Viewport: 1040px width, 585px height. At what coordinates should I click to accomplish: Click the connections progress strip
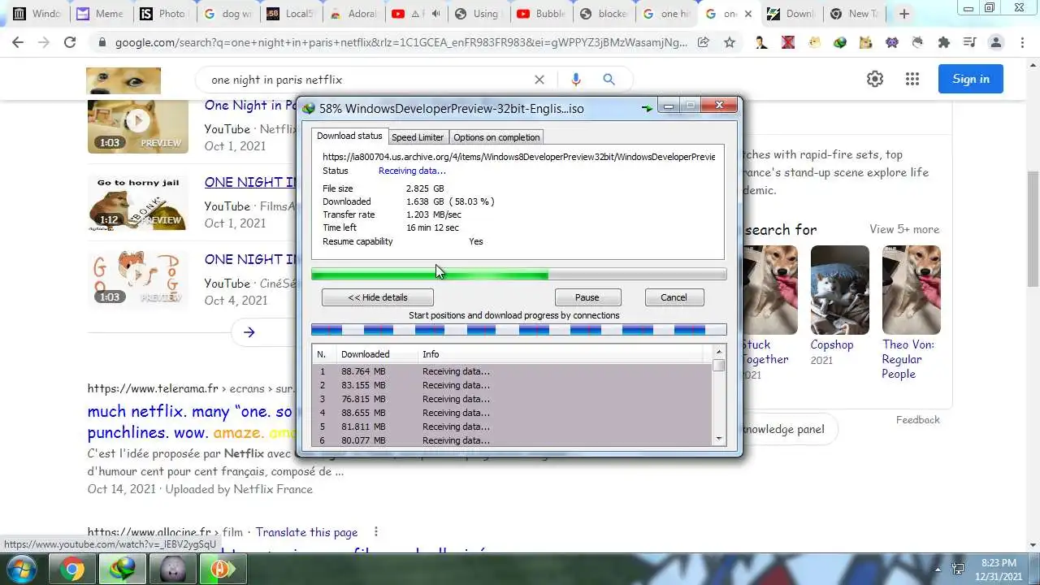point(519,329)
